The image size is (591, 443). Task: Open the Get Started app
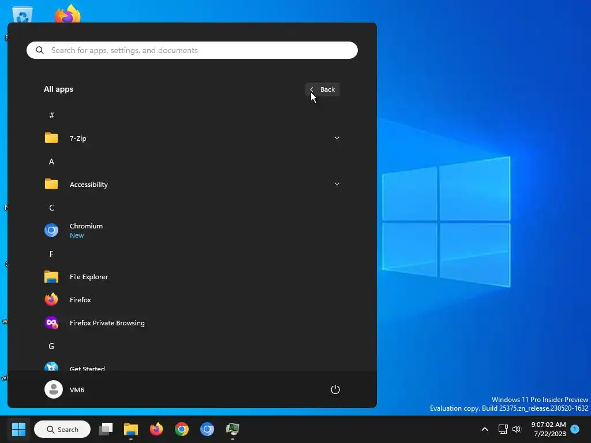click(192, 366)
